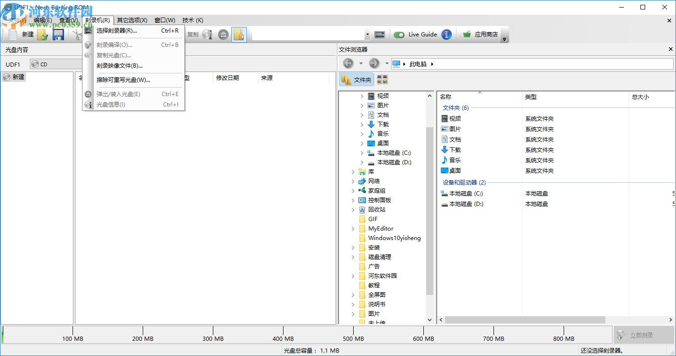Close the 文件浏览器 panel

pos(671,49)
